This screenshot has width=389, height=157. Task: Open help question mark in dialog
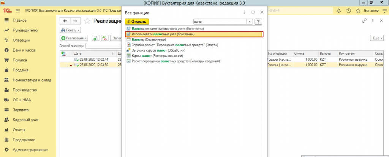pos(258,22)
